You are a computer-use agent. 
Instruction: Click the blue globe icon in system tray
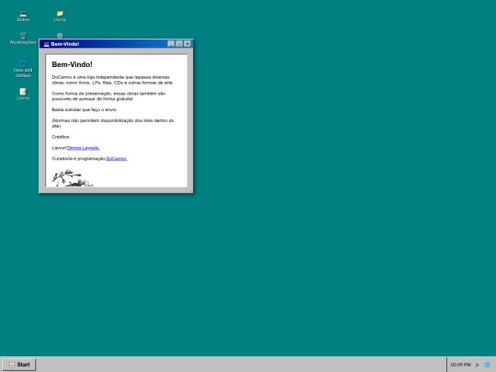[488, 365]
